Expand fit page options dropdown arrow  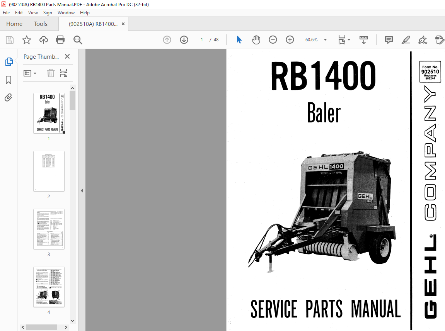click(349, 40)
